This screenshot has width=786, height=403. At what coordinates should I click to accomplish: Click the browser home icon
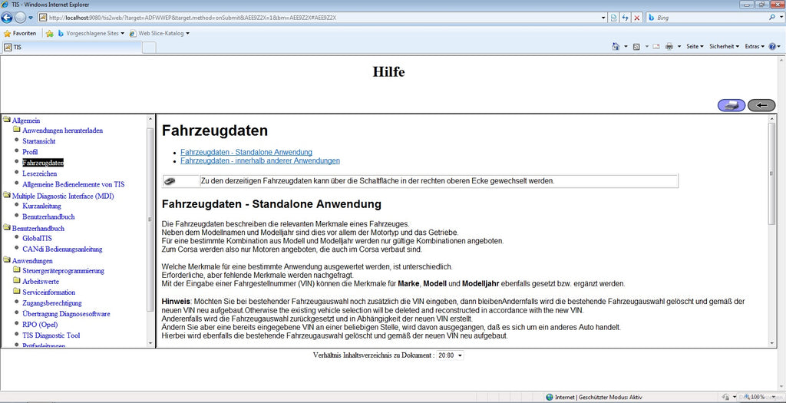(616, 46)
